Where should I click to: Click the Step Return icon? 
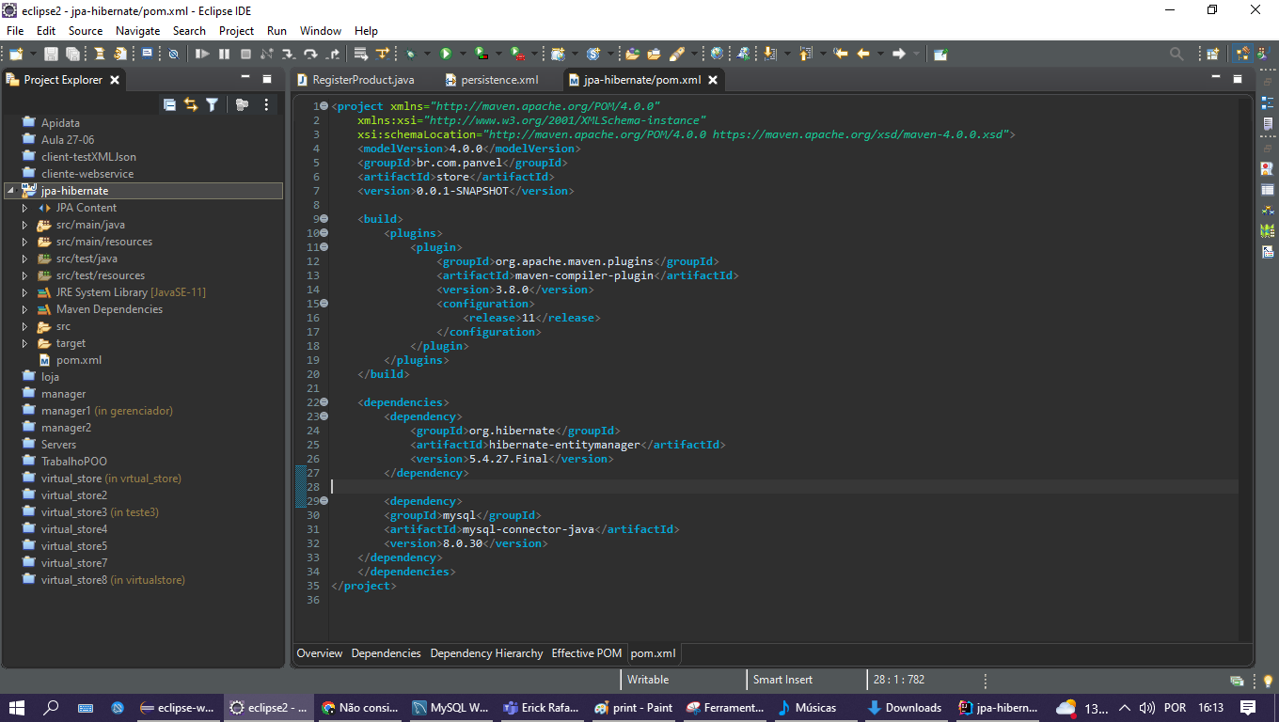(x=331, y=55)
